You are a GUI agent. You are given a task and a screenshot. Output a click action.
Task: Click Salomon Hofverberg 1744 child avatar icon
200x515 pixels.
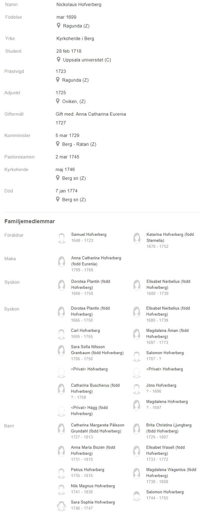click(137, 495)
